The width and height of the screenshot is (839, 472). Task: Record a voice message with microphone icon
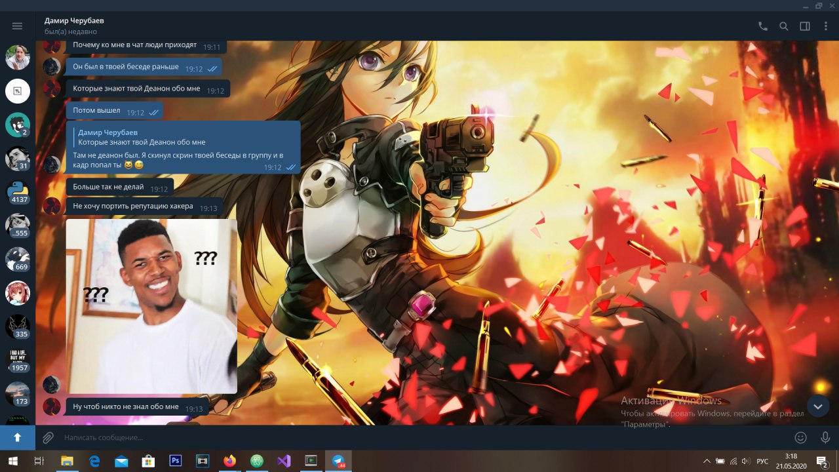click(x=825, y=437)
